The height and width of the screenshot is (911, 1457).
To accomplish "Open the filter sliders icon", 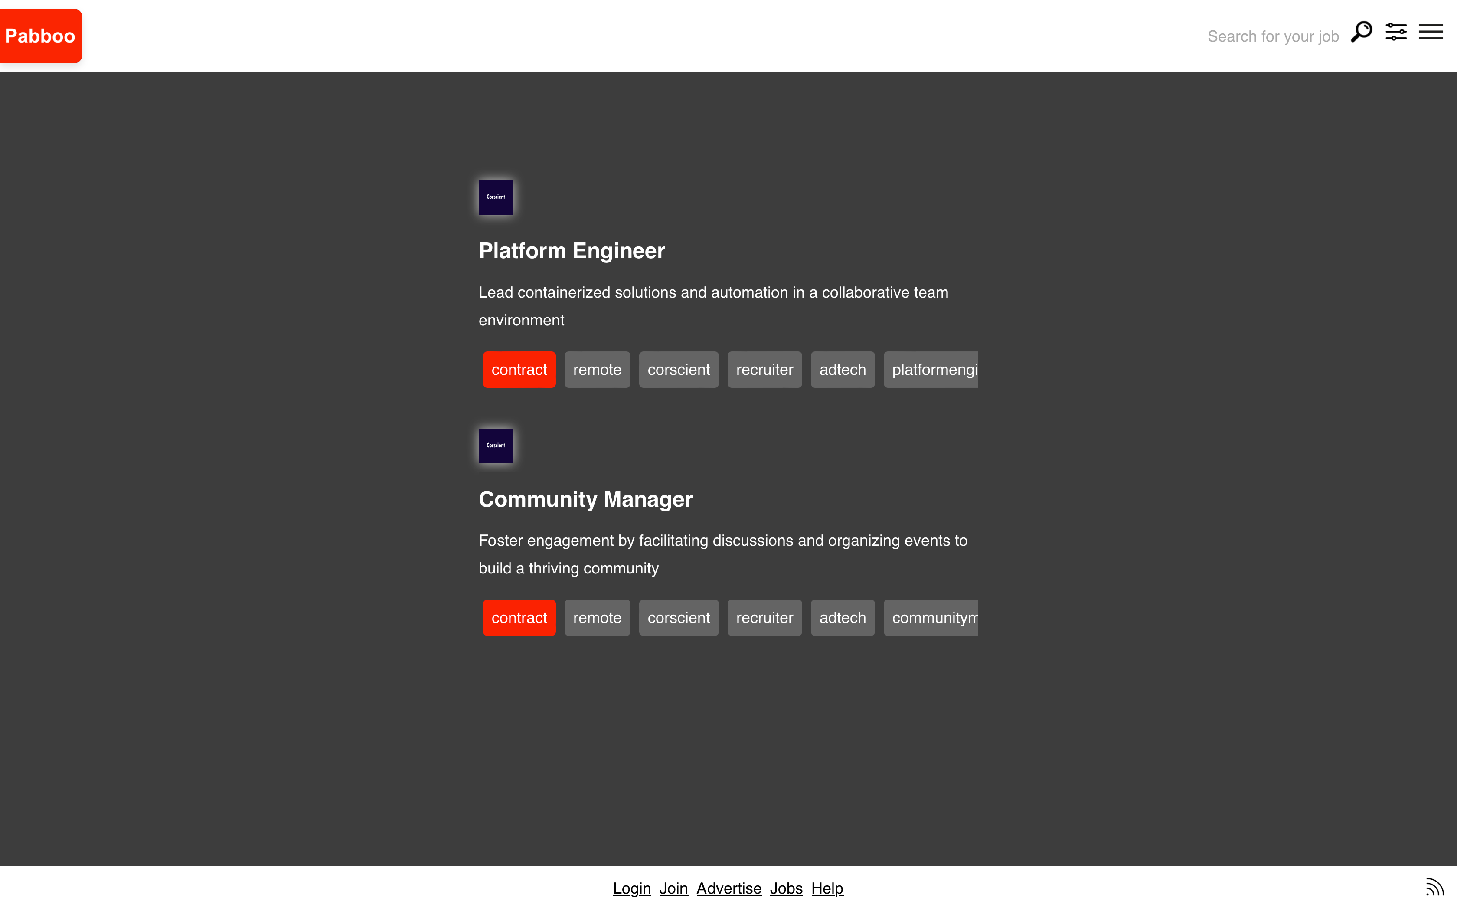I will (1395, 32).
